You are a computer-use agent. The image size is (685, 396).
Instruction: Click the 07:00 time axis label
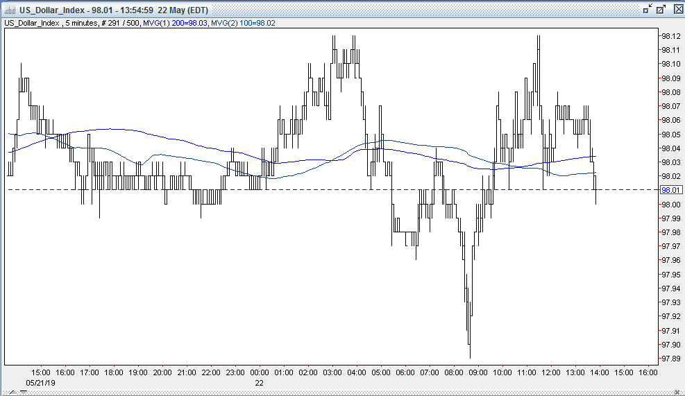[430, 372]
